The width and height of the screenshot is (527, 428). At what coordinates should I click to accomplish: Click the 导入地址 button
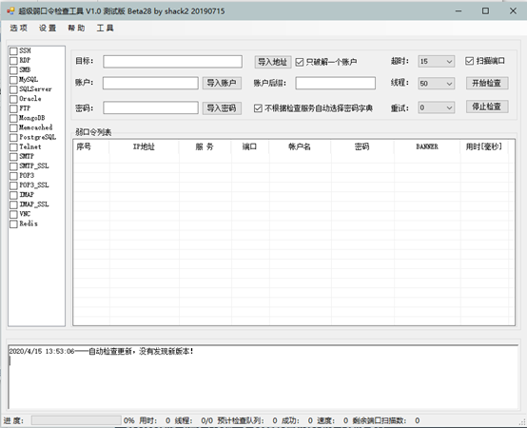click(x=273, y=62)
